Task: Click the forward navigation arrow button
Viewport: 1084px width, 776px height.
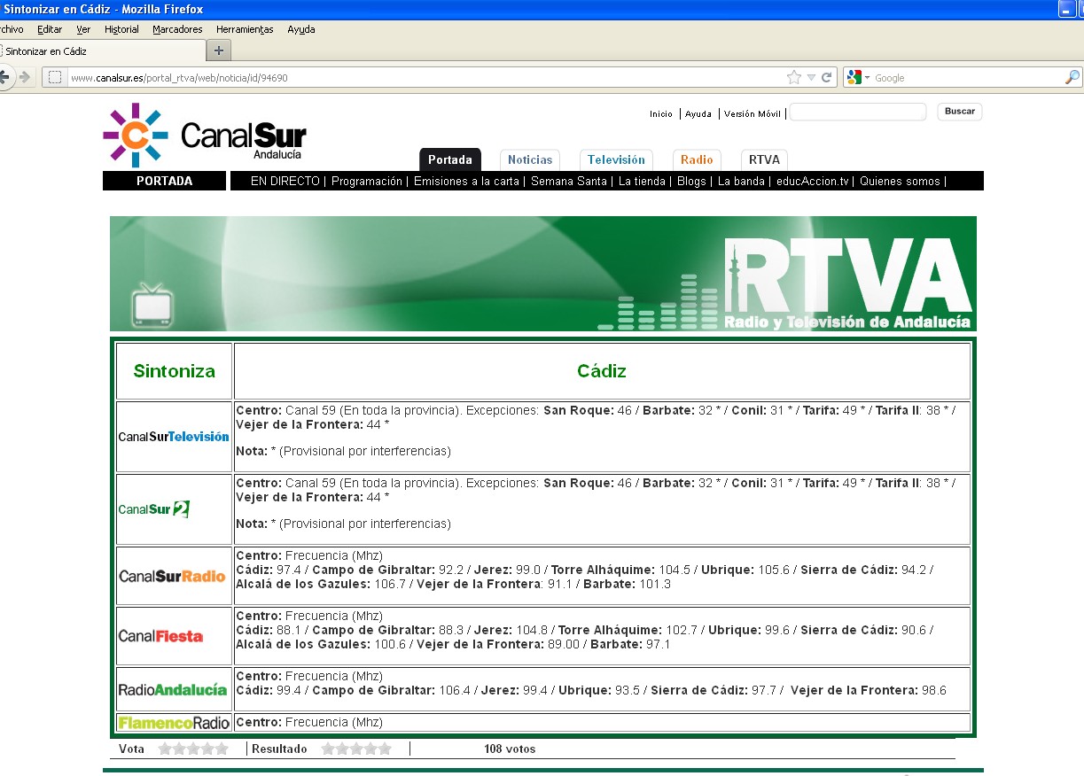Action: click(x=24, y=77)
